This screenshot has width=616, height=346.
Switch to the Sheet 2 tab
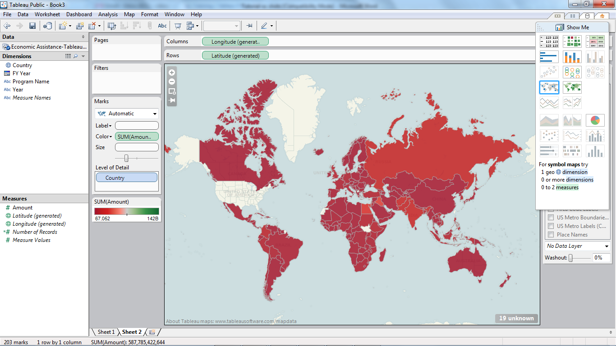pos(132,332)
